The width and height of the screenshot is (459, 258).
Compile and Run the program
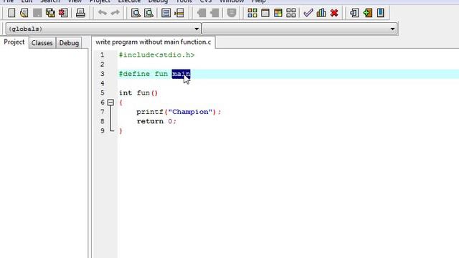(x=278, y=13)
